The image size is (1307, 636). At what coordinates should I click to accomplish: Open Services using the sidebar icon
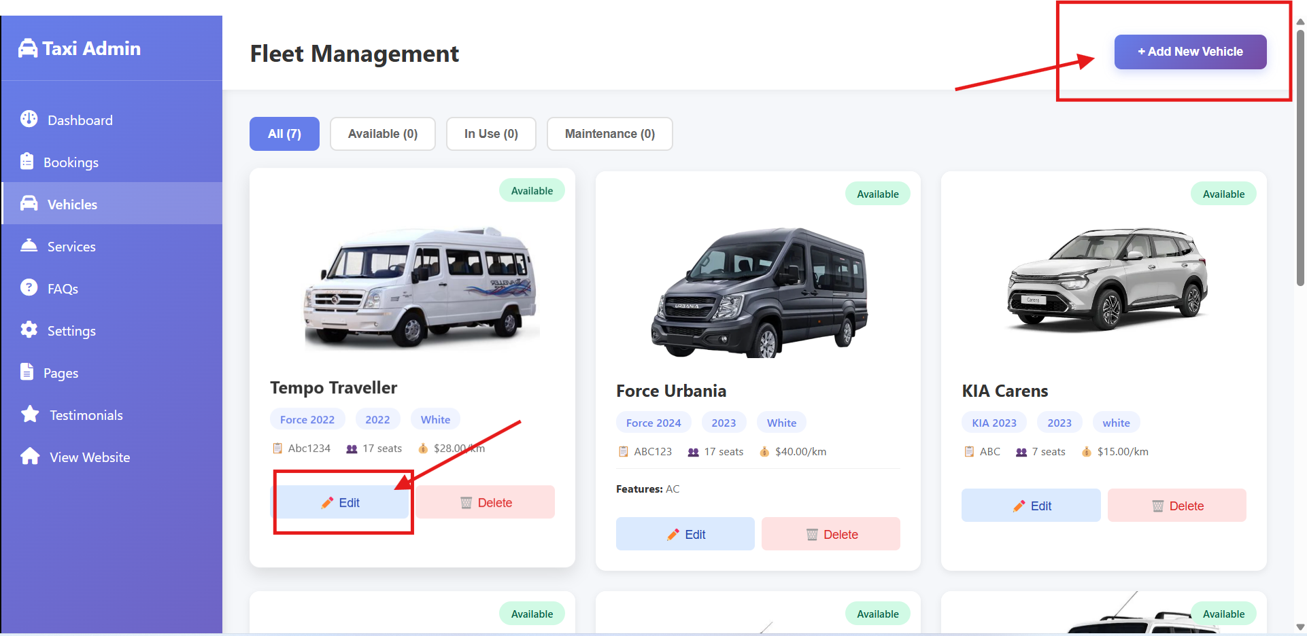tap(29, 245)
